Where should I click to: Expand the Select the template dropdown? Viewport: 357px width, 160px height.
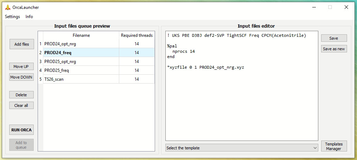(242, 148)
